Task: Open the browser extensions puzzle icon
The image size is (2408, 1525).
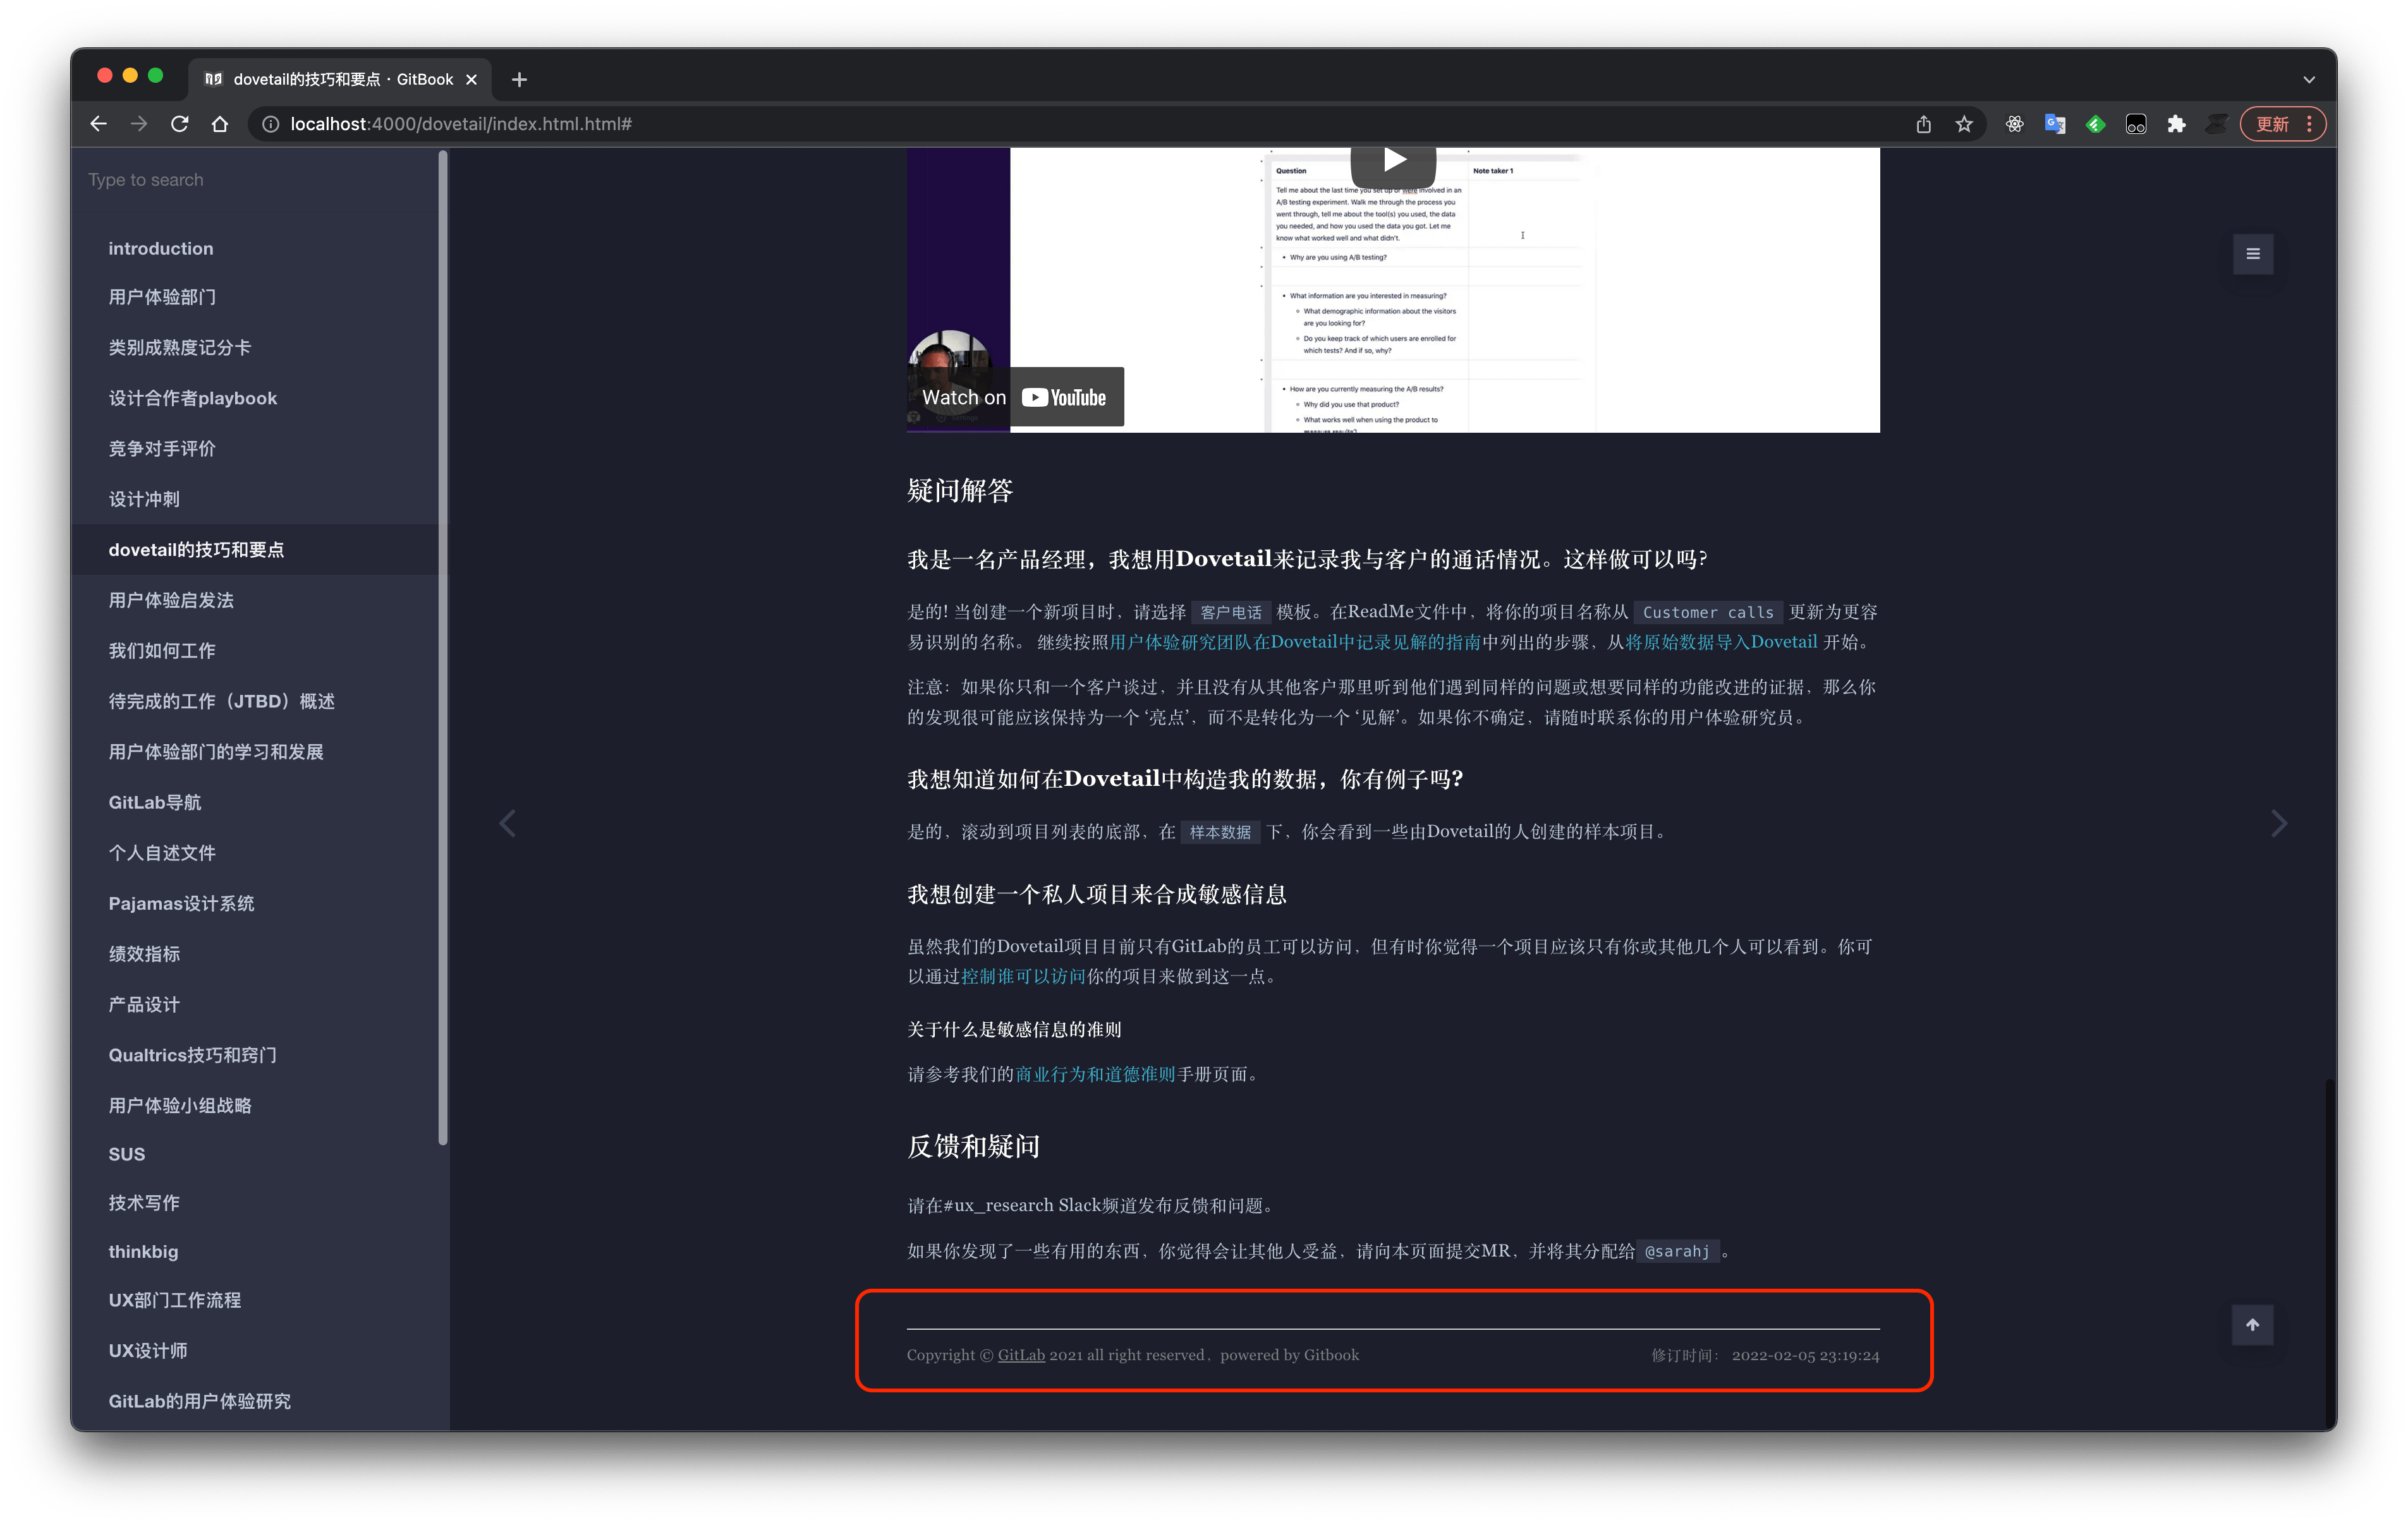Action: [x=2177, y=124]
